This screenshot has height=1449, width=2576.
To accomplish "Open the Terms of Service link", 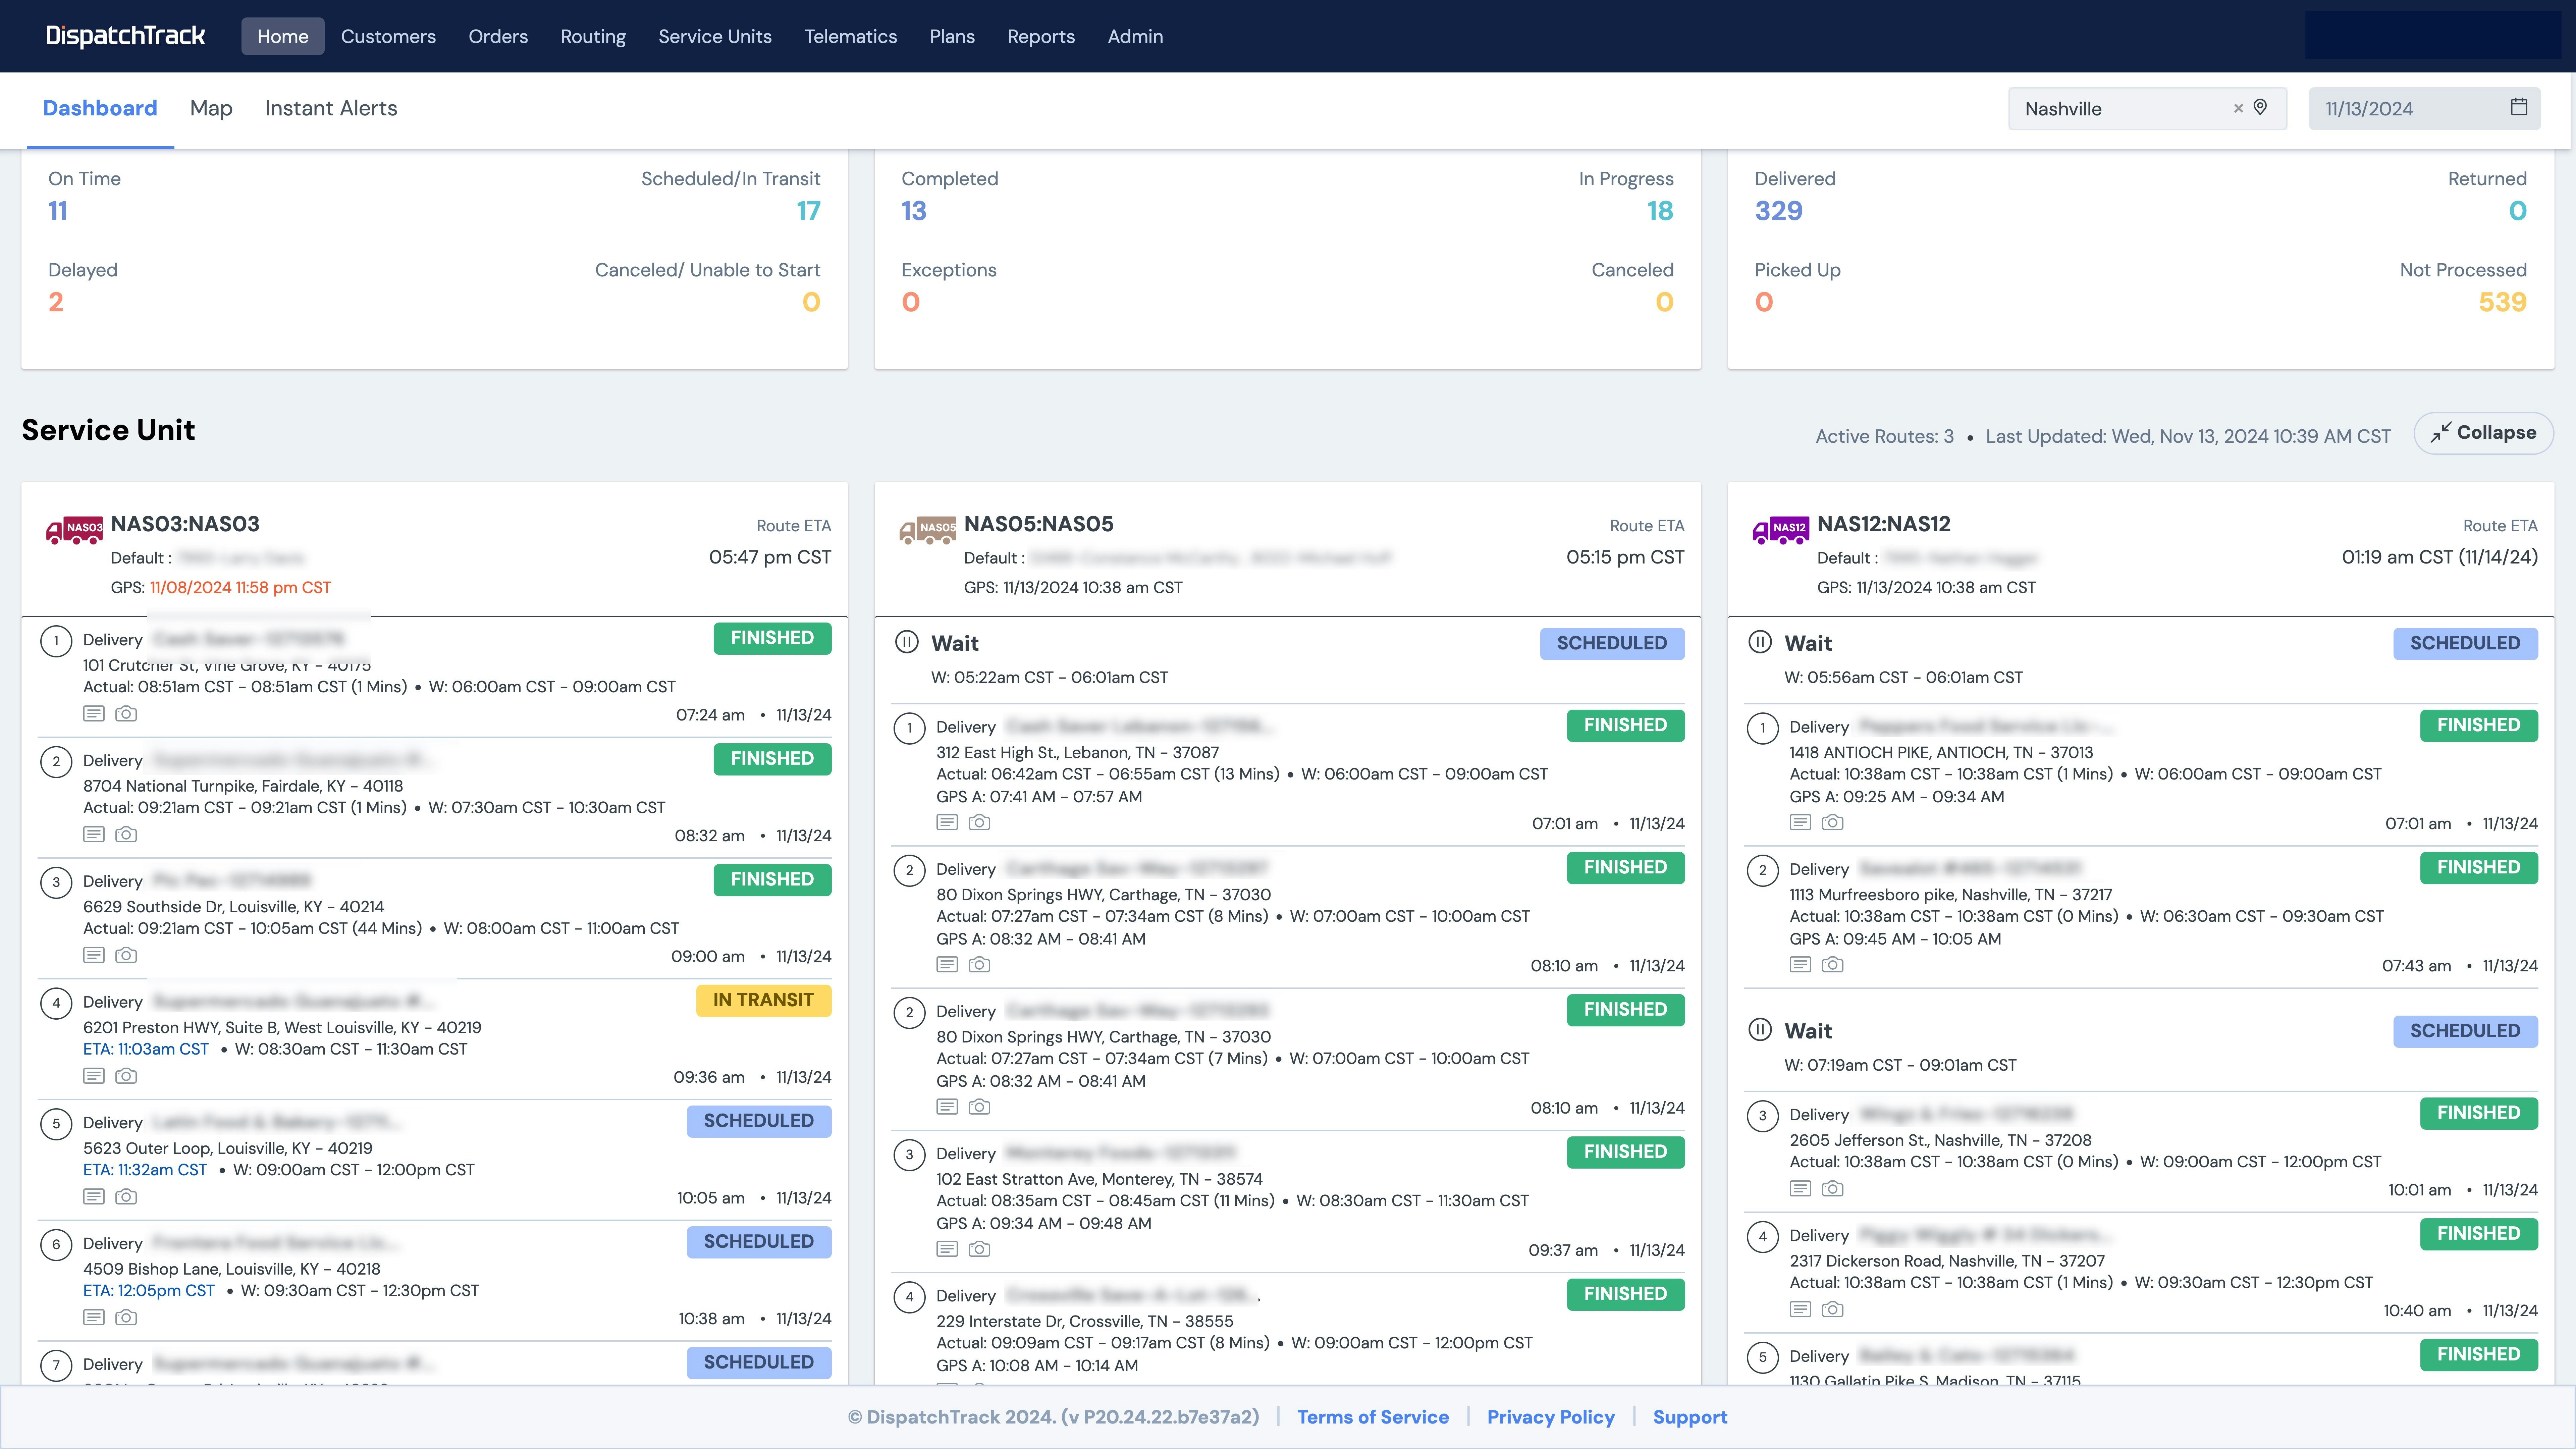I will (1373, 1417).
